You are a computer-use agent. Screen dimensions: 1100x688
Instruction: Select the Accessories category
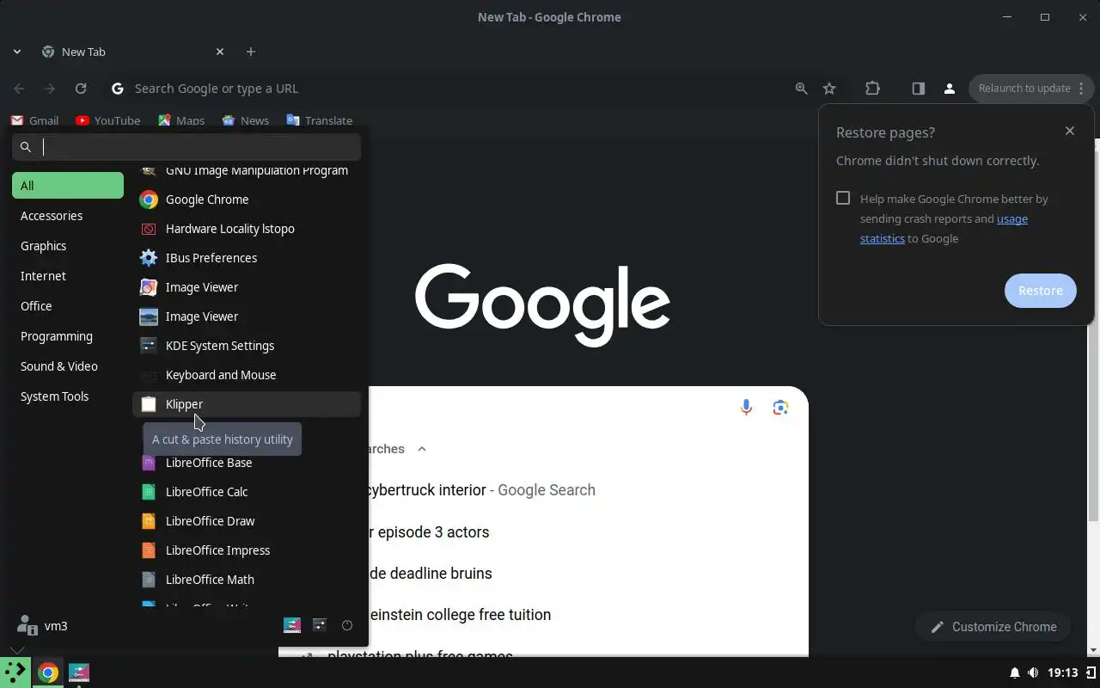point(68,216)
